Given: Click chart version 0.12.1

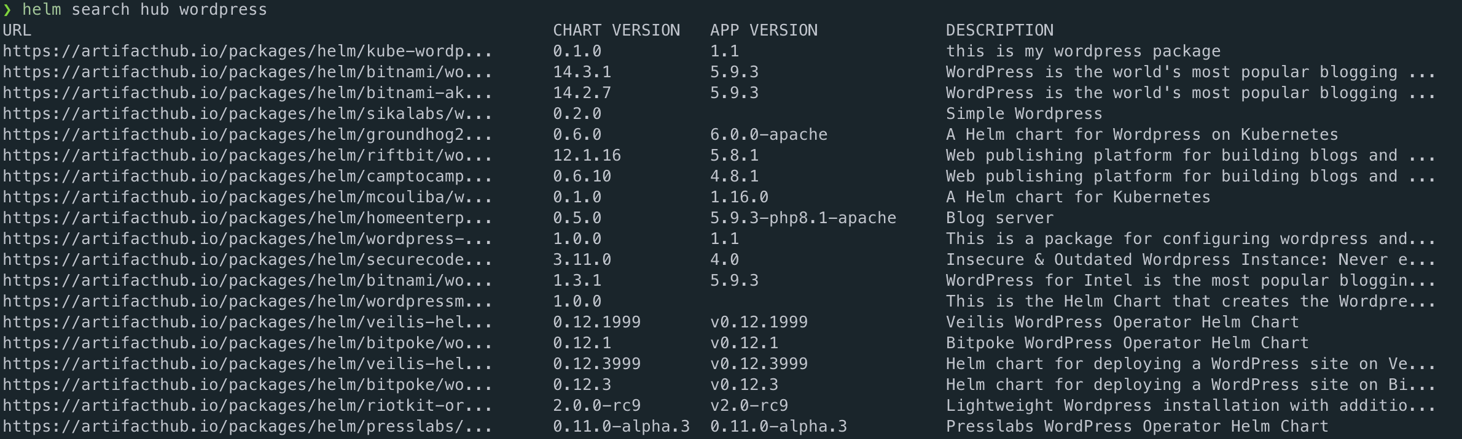Looking at the screenshot, I should (582, 343).
